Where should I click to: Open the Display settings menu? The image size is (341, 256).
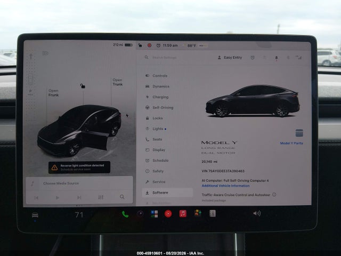click(x=159, y=150)
